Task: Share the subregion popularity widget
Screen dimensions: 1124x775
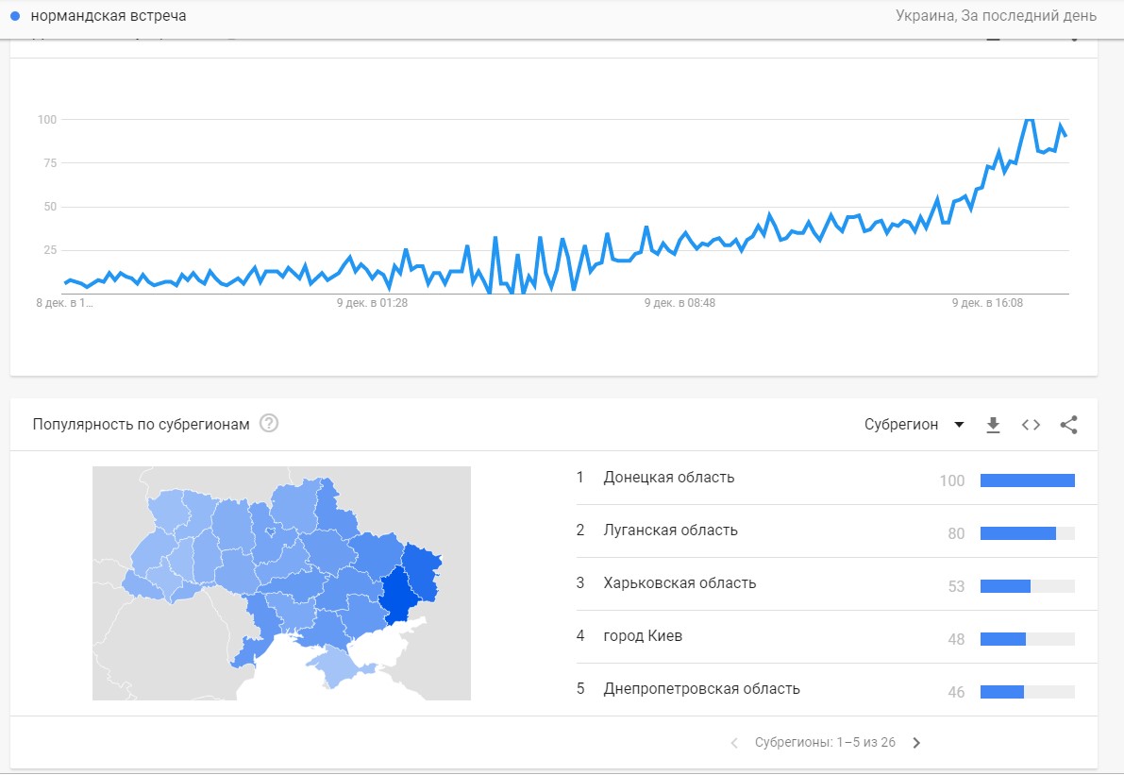Action: coord(1068,425)
